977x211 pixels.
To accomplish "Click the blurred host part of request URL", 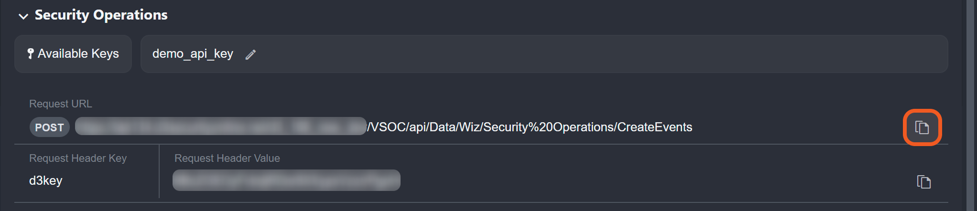I will [220, 127].
